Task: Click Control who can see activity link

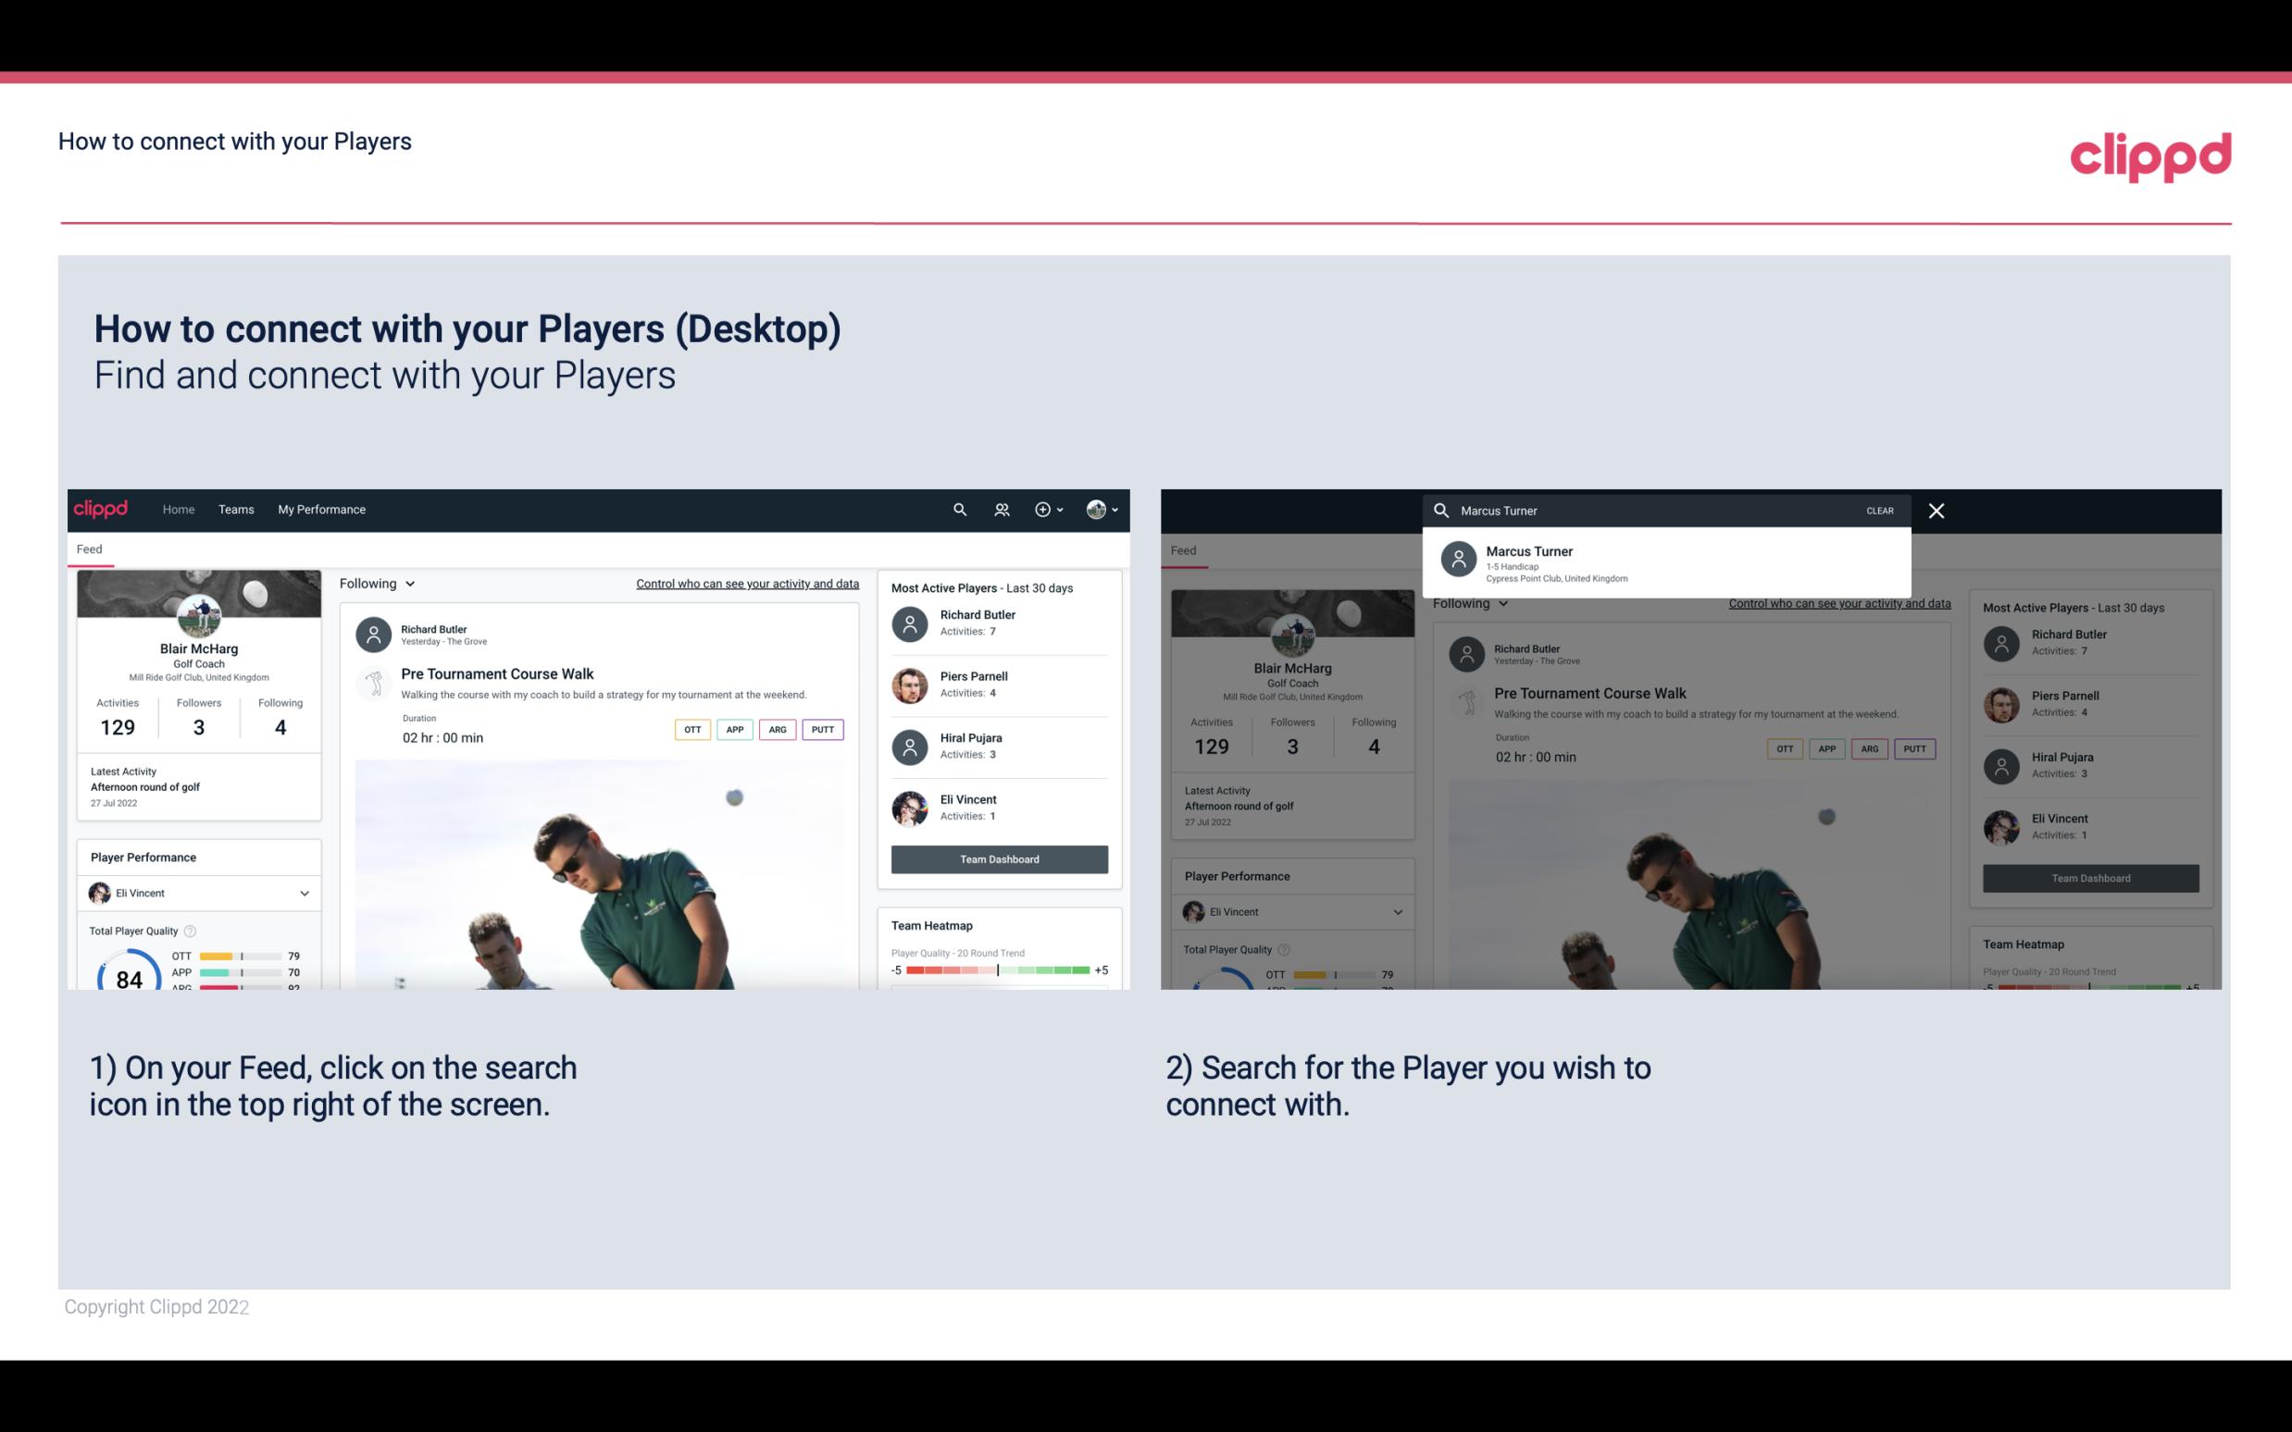Action: coord(746,583)
